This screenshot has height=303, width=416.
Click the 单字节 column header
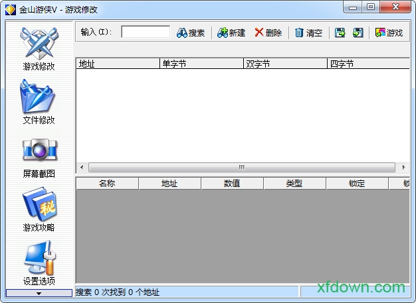tap(201, 64)
